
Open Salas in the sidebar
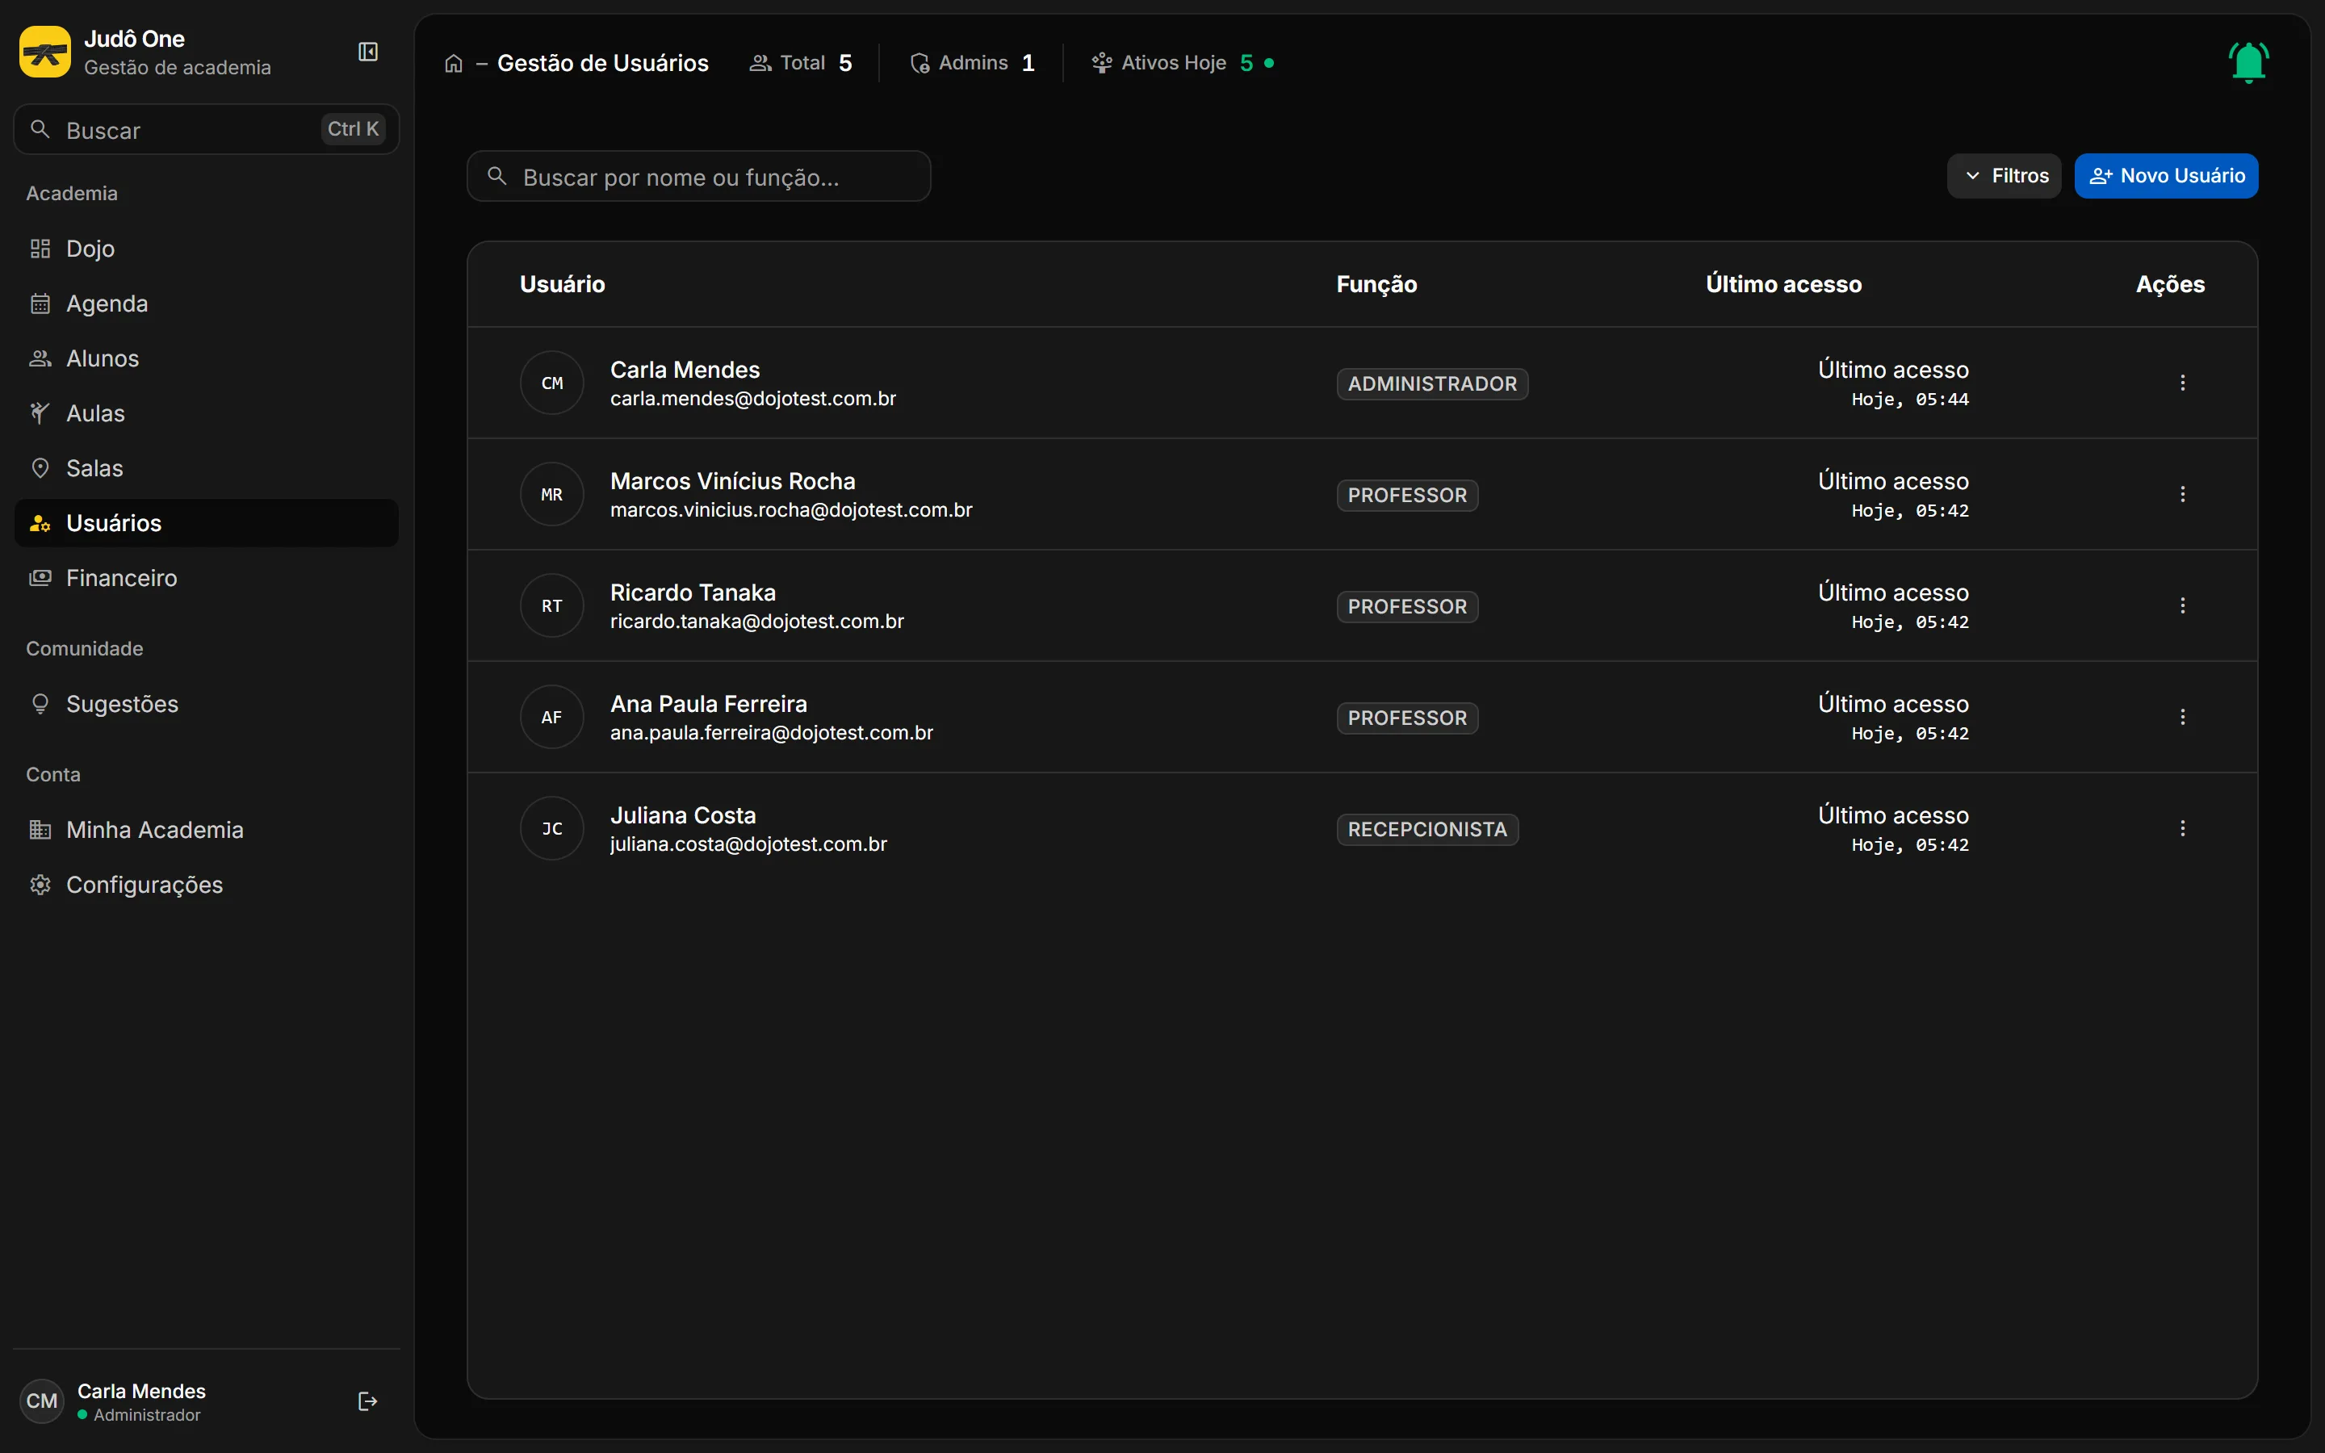pos(207,468)
